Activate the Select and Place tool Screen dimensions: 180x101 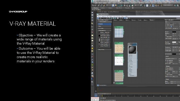pos(132,5)
